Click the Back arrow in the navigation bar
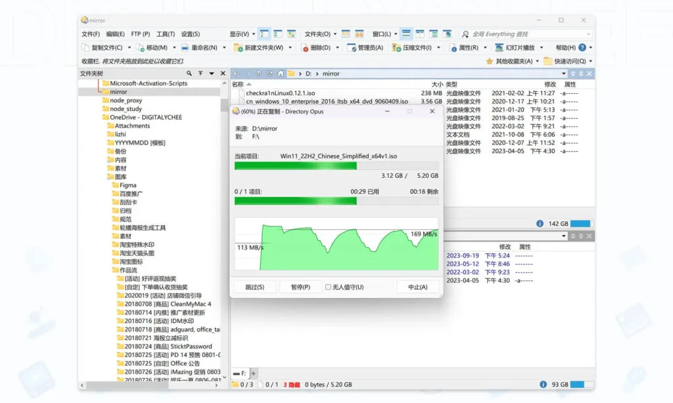This screenshot has height=403, width=673. click(x=236, y=74)
